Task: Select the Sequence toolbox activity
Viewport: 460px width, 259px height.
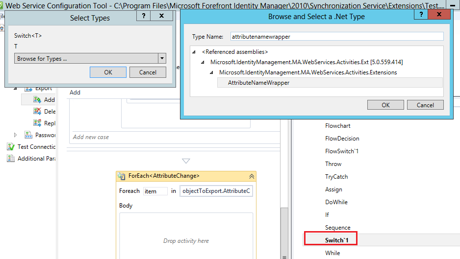Action: pyautogui.click(x=338, y=227)
